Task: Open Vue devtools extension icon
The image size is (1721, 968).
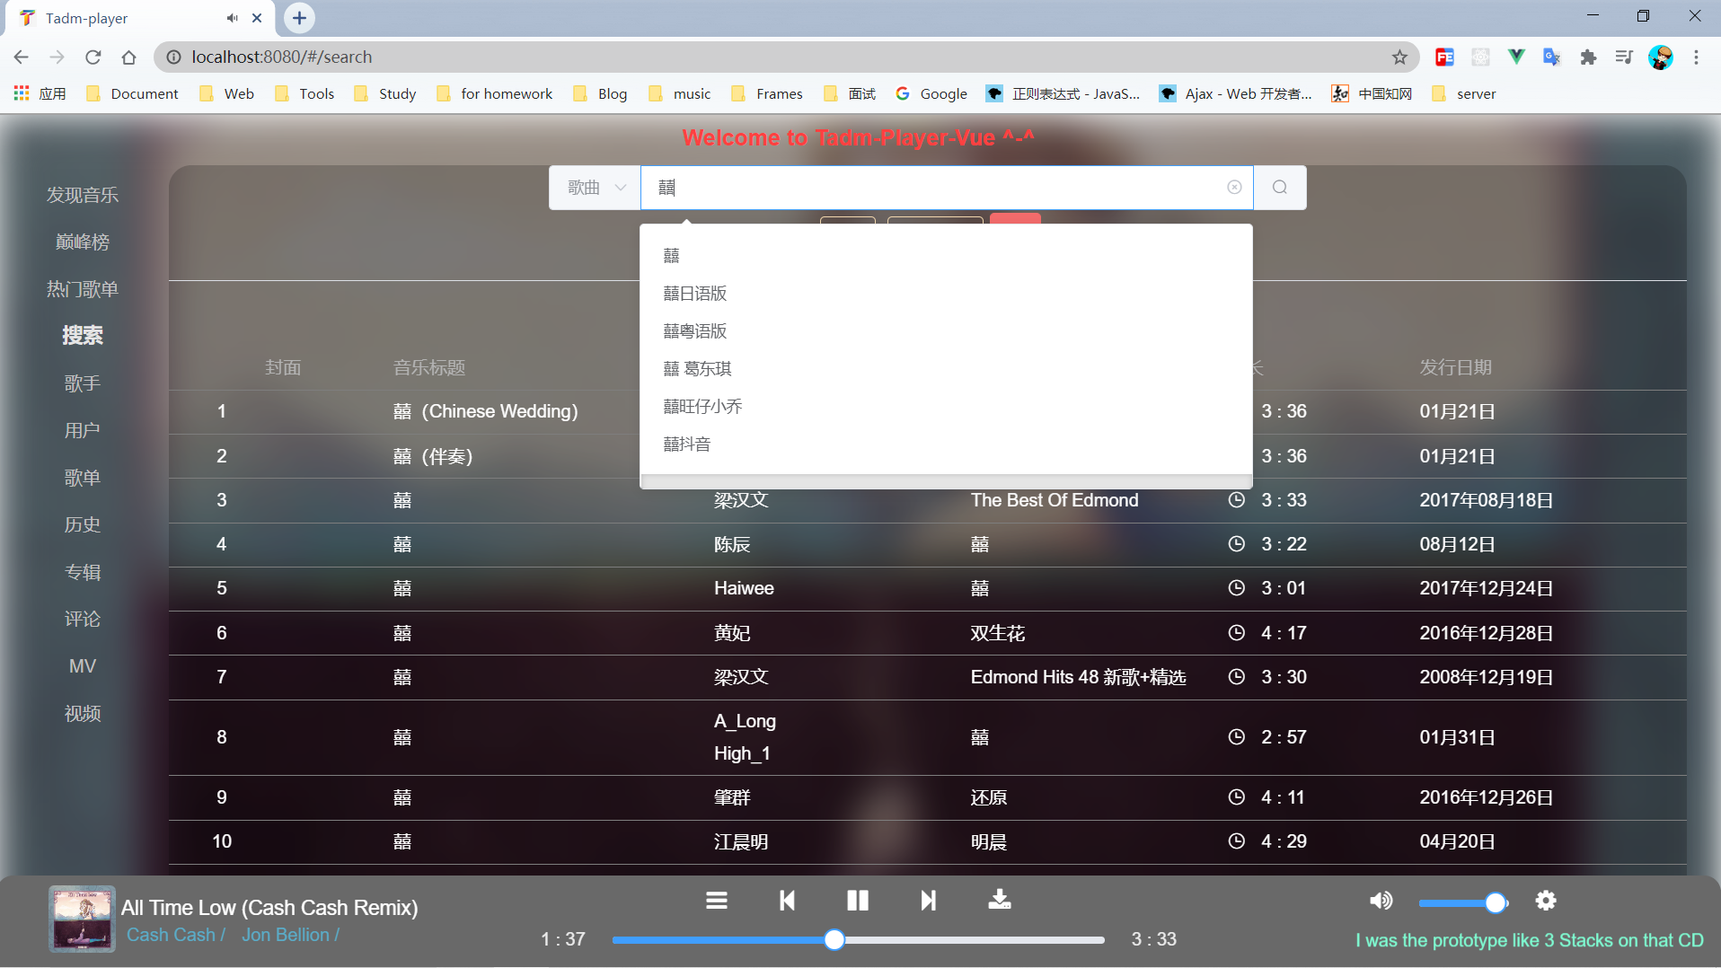Action: tap(1516, 57)
